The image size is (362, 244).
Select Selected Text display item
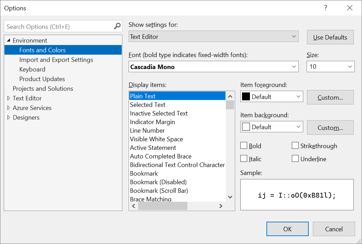point(177,104)
